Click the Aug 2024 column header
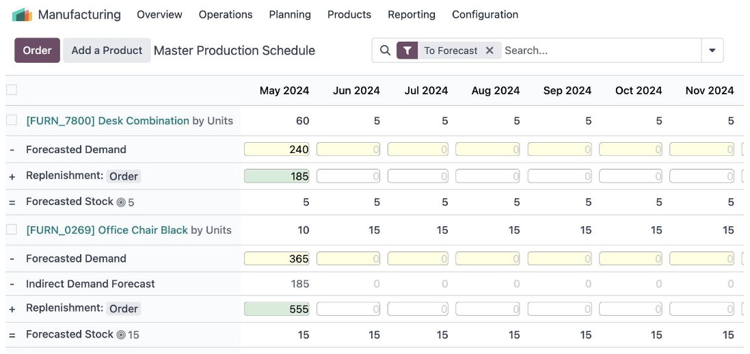750x354 pixels. 496,90
